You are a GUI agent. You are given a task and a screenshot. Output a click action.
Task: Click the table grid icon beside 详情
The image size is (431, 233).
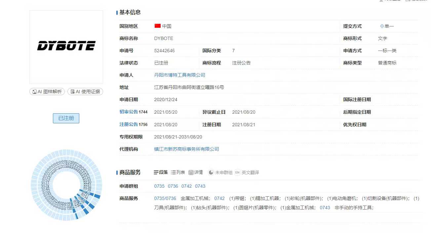(x=191, y=173)
